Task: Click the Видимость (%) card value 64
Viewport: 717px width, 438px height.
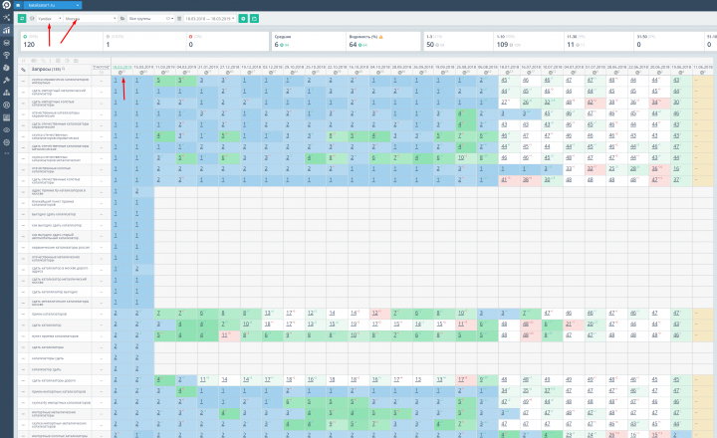Action: [x=353, y=45]
